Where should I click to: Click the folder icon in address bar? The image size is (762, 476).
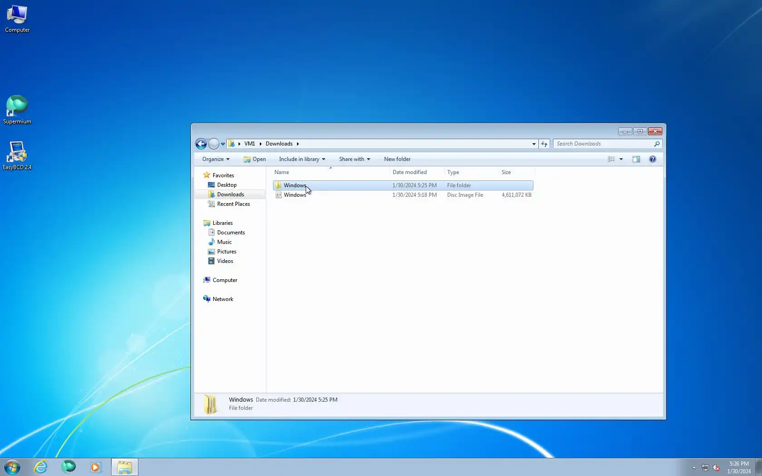coord(231,144)
